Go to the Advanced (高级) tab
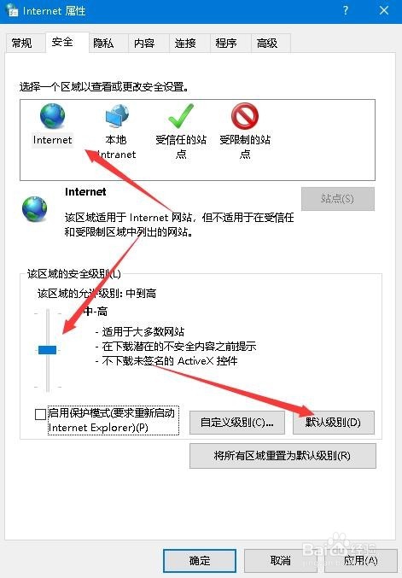 click(267, 44)
